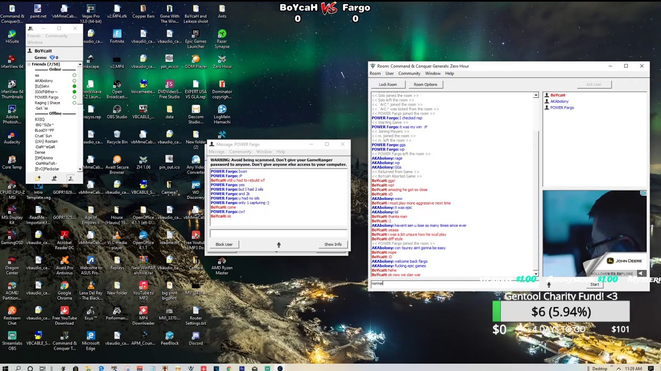This screenshot has height=371, width=661.
Task: Open the Microsoft Edge desktop shortcut
Action: (90, 341)
